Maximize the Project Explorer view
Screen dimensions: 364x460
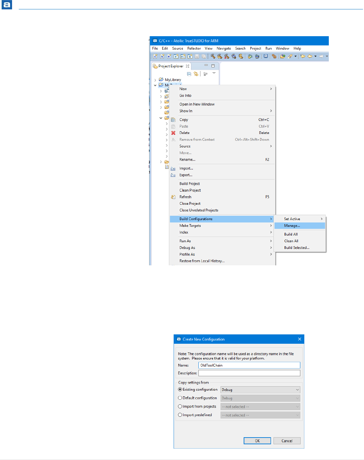(213, 66)
